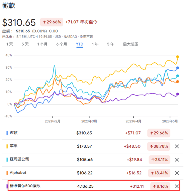
Task: Click the 2023年2月 axis label
Action: point(52,121)
